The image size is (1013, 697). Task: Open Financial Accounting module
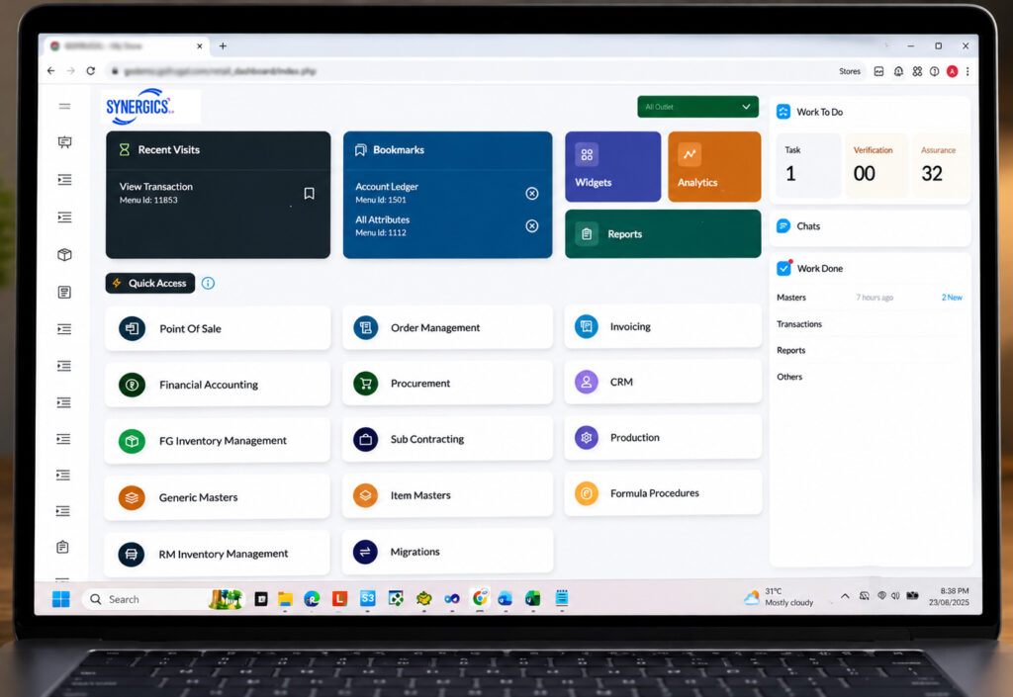click(x=218, y=385)
